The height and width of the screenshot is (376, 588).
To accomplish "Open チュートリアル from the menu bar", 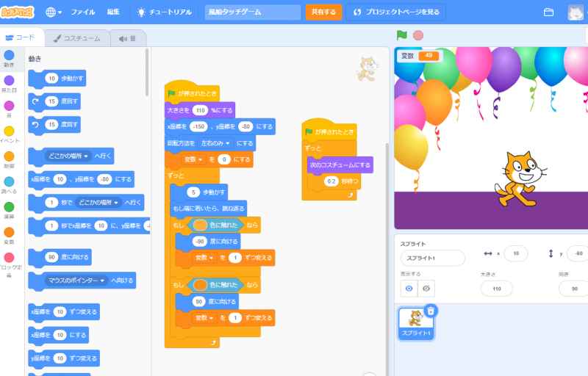I will tap(165, 12).
